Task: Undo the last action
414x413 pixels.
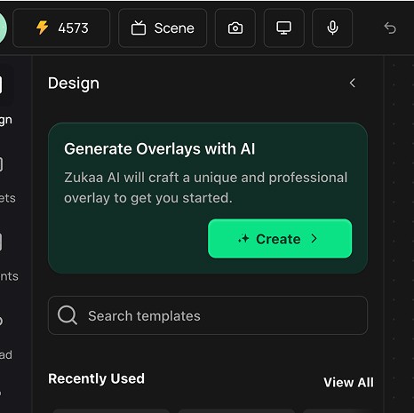Action: pyautogui.click(x=390, y=28)
